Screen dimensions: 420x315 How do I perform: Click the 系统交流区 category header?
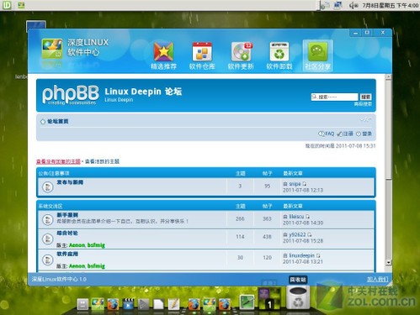[x=51, y=206]
